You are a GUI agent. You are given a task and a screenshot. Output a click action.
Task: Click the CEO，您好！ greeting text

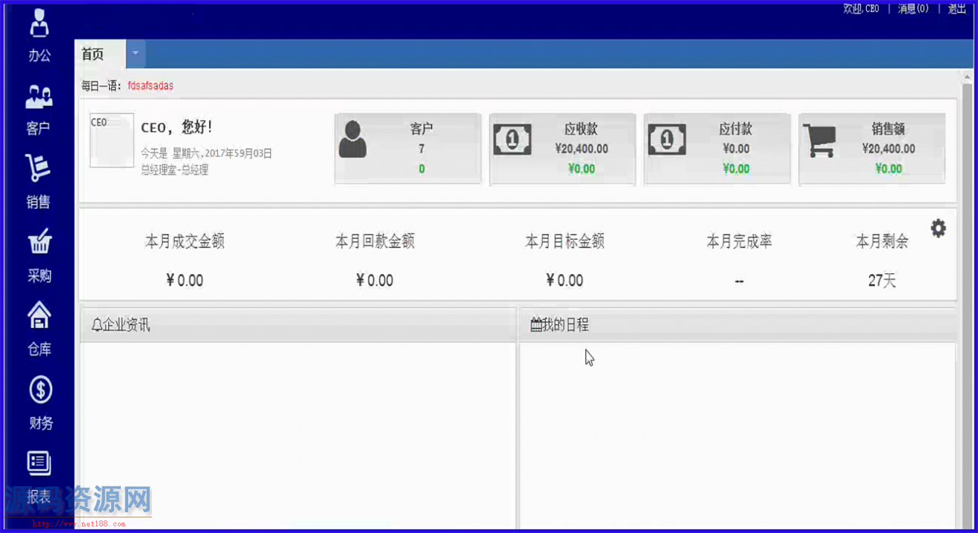click(177, 127)
